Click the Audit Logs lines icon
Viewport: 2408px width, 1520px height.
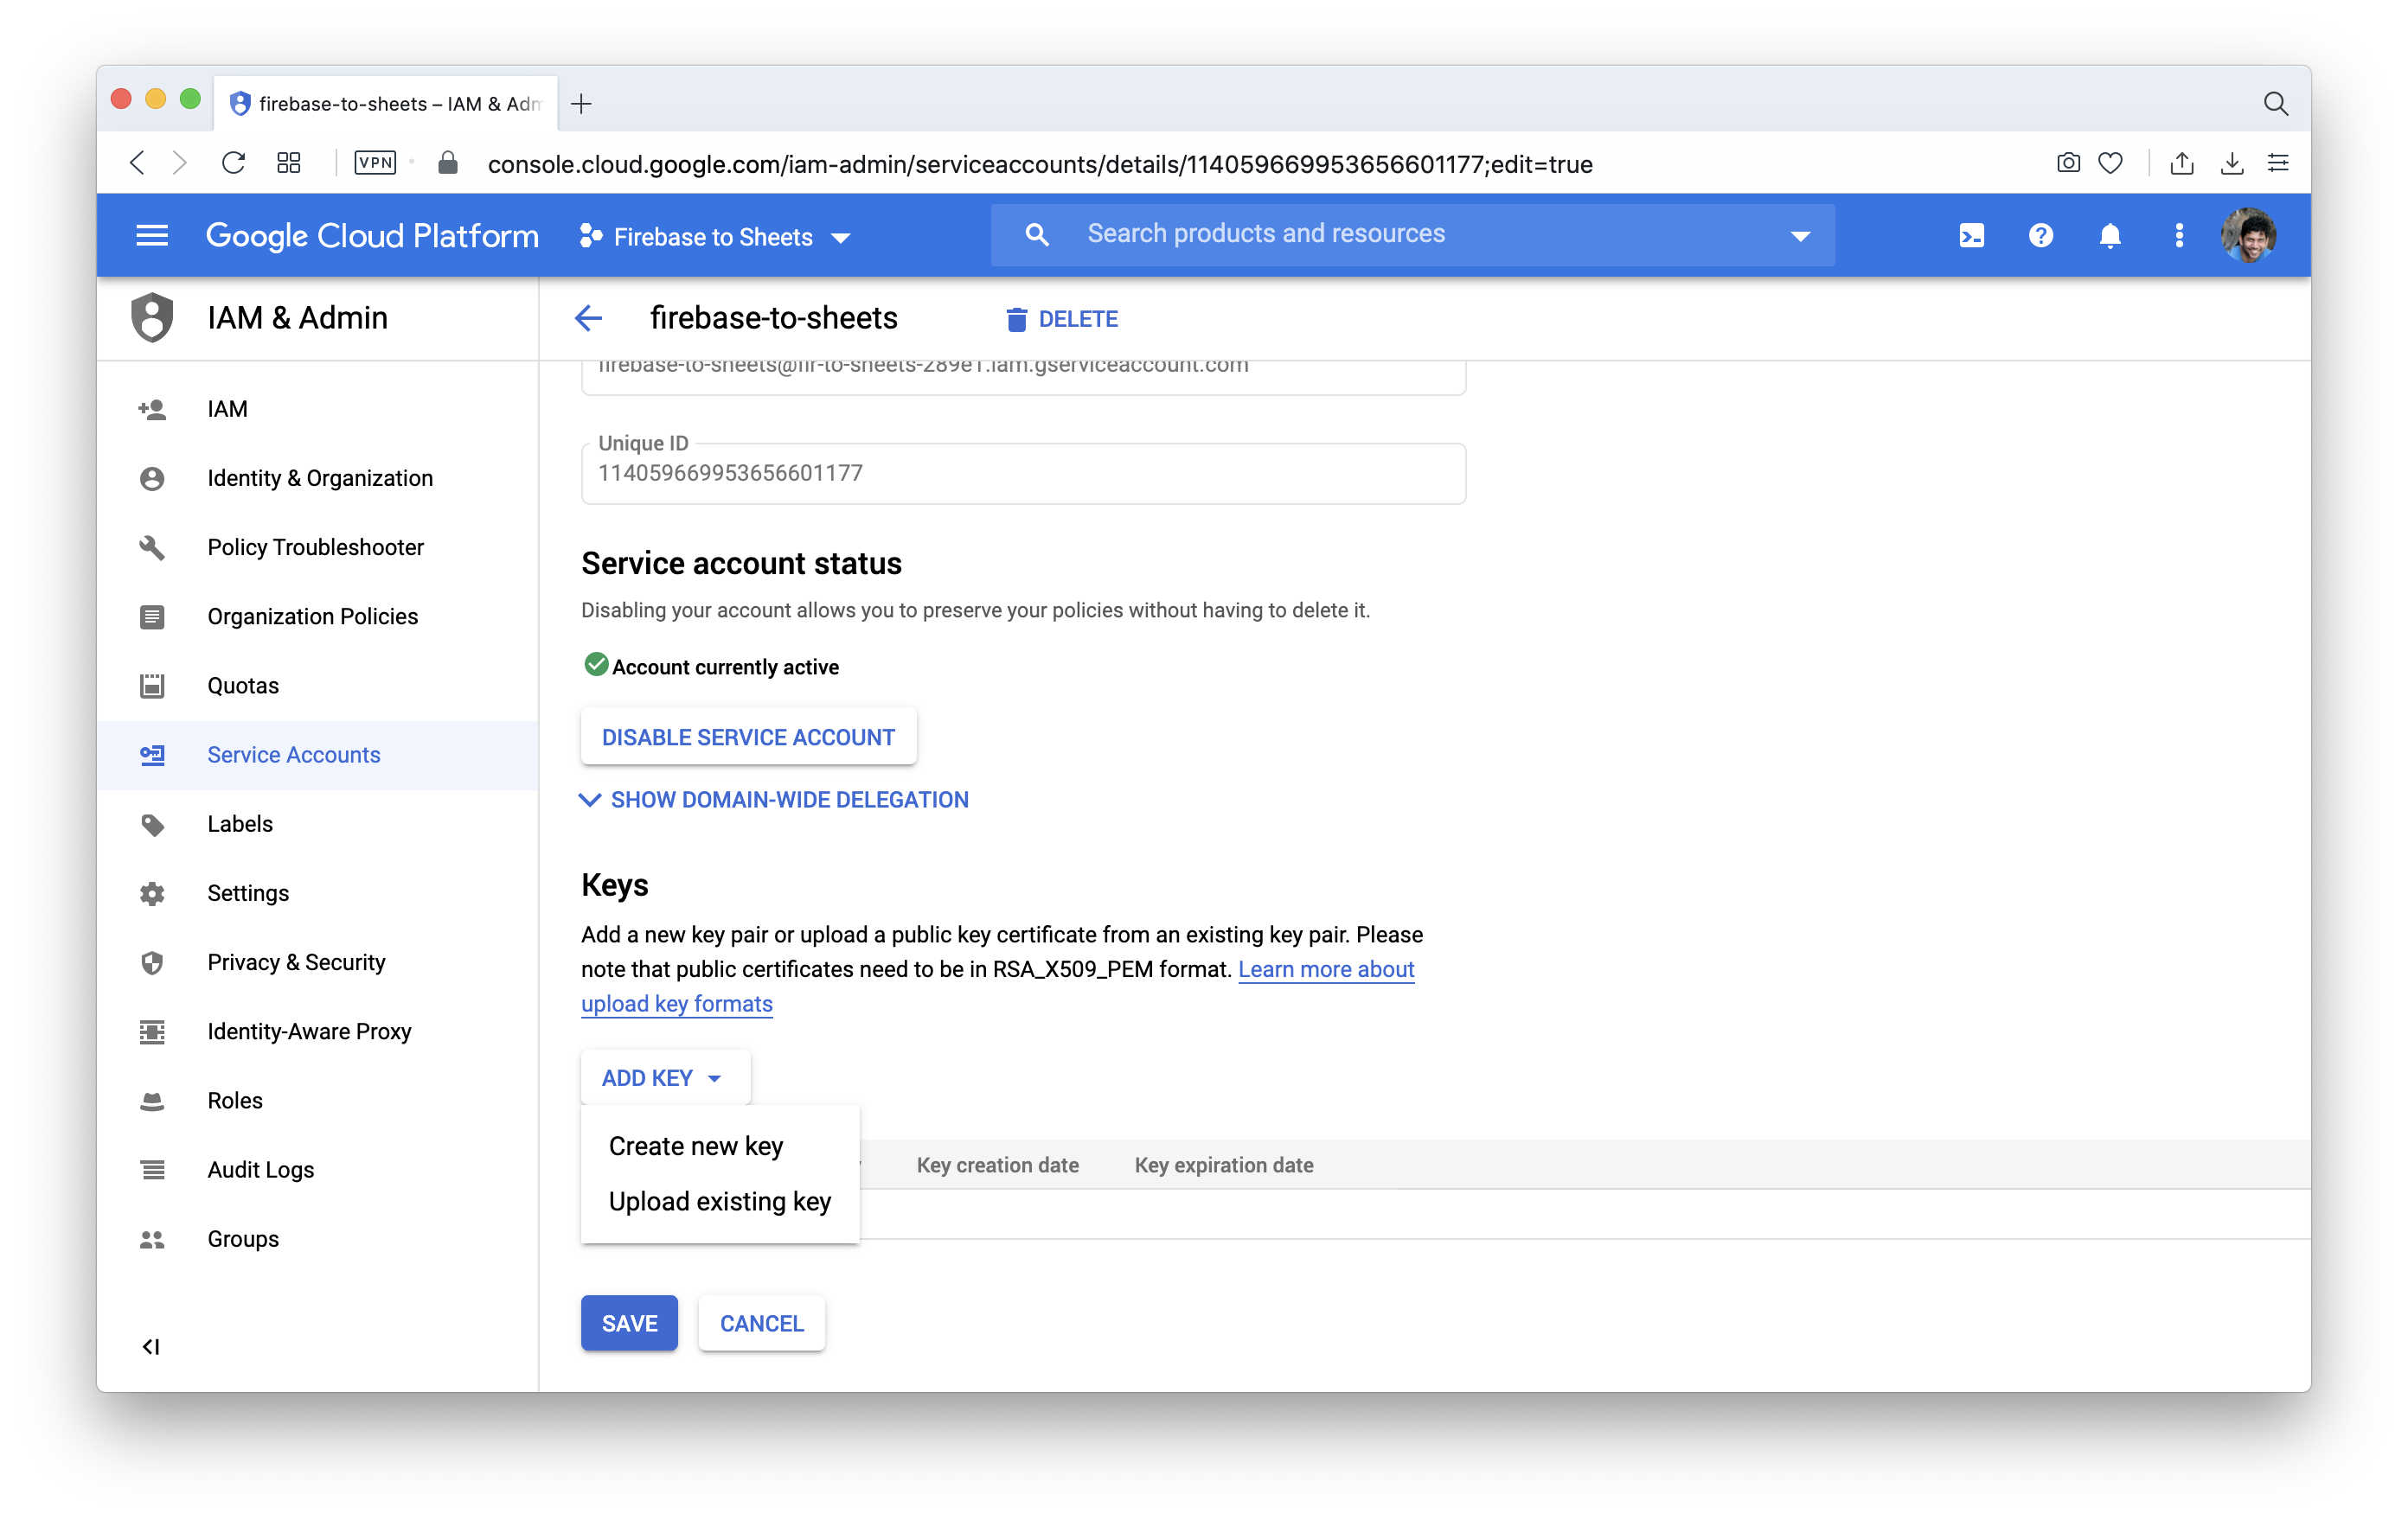point(152,1170)
